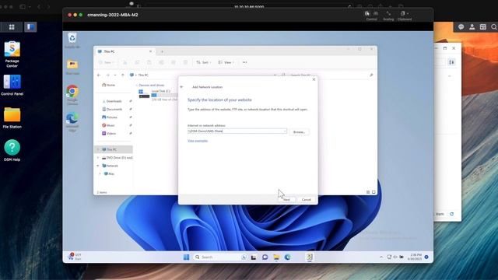The image size is (498, 280).
Task: Open the Recycle Bin on the Windows desktop
Action: 72,40
